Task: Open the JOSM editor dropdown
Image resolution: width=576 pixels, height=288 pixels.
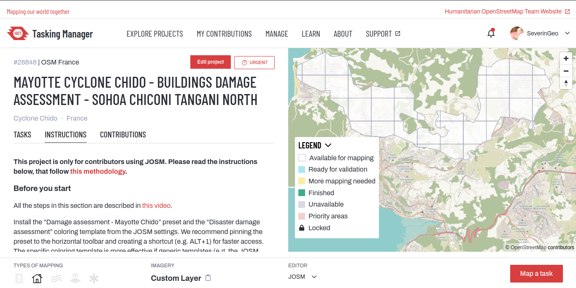Action: point(303,277)
